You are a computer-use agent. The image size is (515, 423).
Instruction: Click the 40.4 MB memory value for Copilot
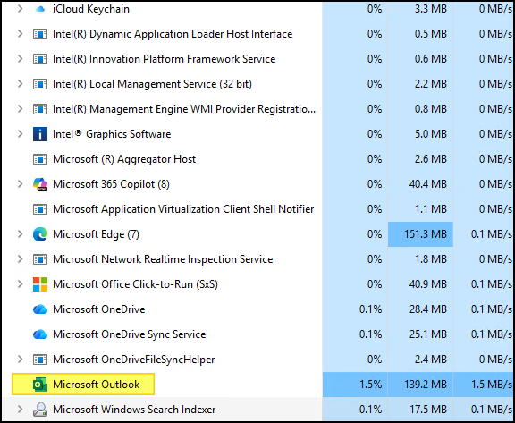point(428,184)
